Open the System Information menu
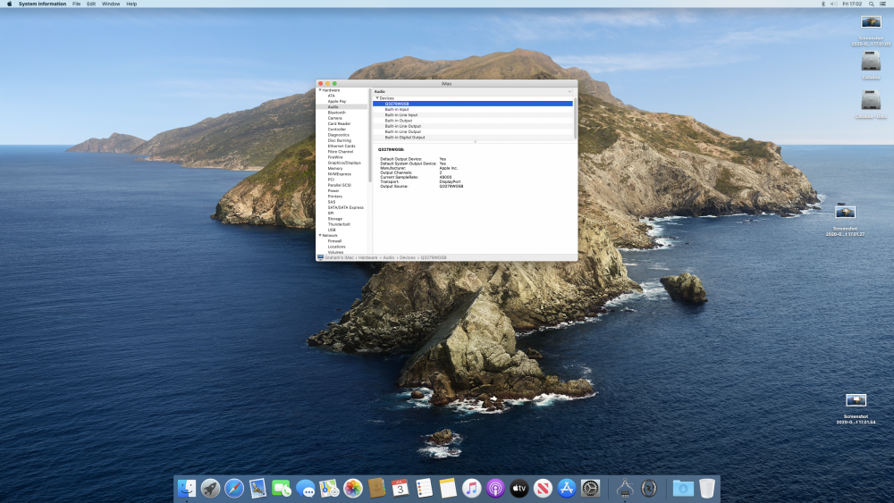894x503 pixels. pyautogui.click(x=42, y=4)
